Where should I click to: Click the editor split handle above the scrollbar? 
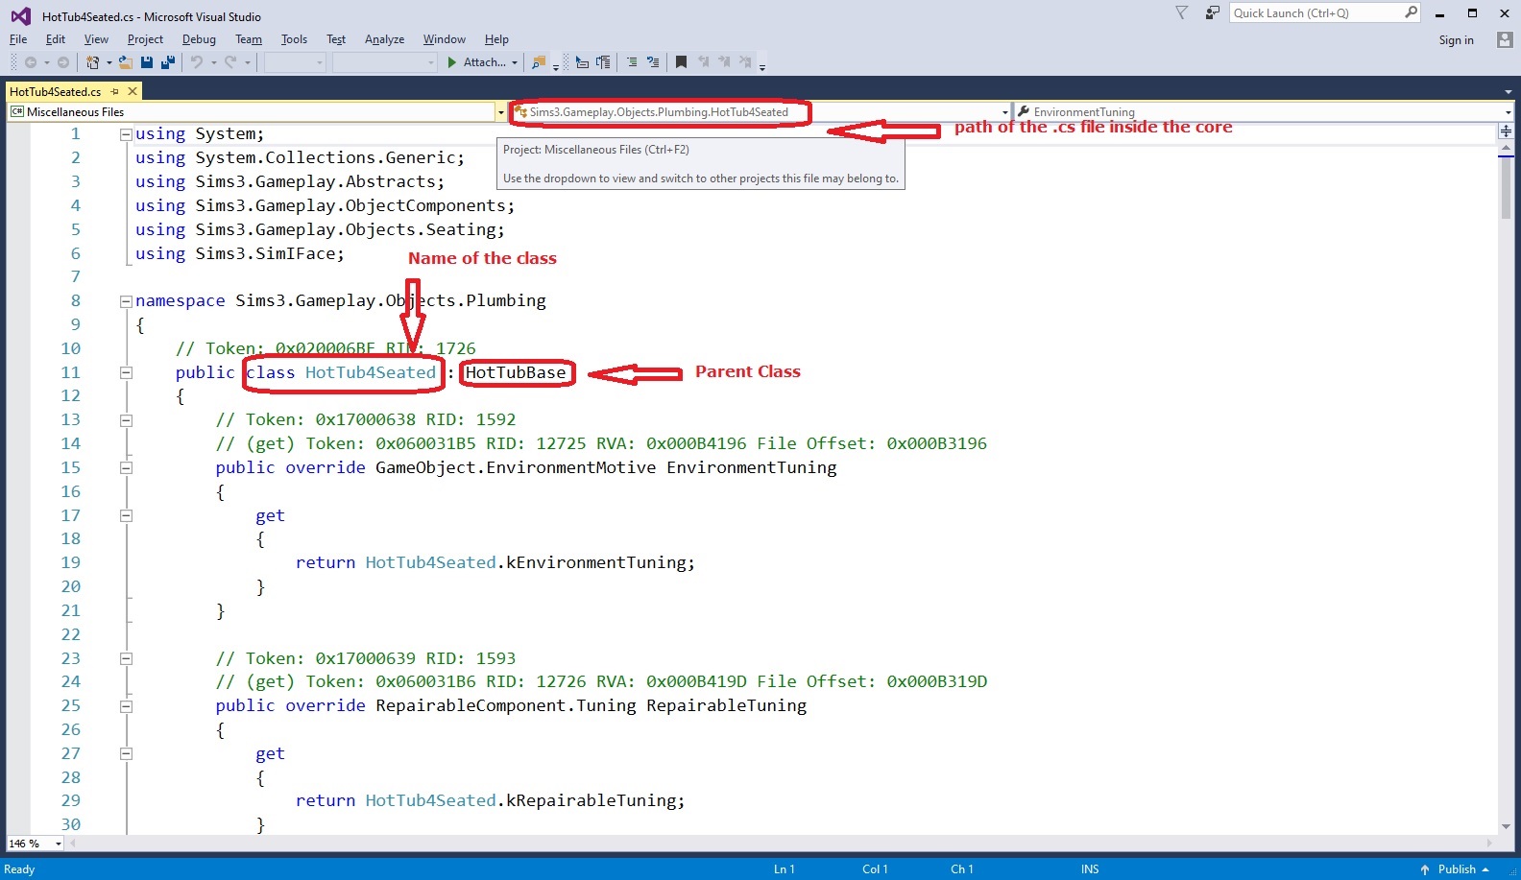(x=1506, y=131)
